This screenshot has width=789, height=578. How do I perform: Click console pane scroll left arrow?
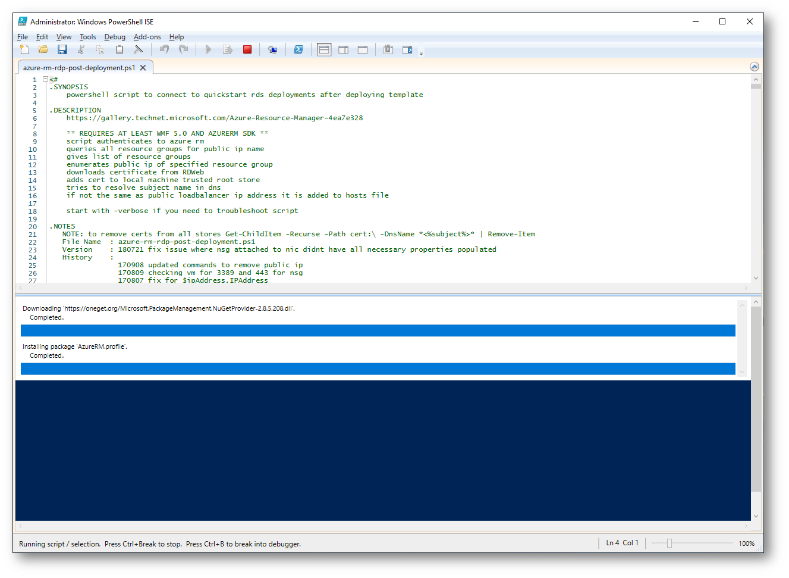point(21,526)
